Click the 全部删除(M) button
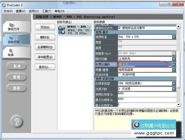This screenshot has height=140, width=185. click(45, 47)
